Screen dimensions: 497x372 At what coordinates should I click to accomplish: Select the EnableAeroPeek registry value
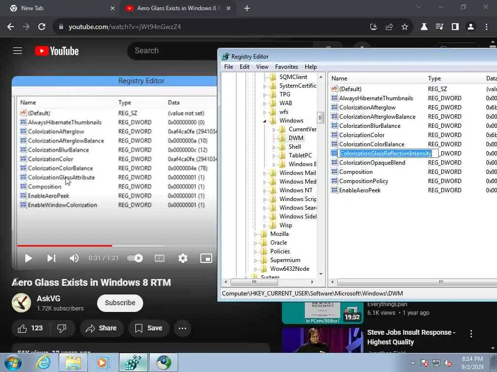(x=360, y=190)
